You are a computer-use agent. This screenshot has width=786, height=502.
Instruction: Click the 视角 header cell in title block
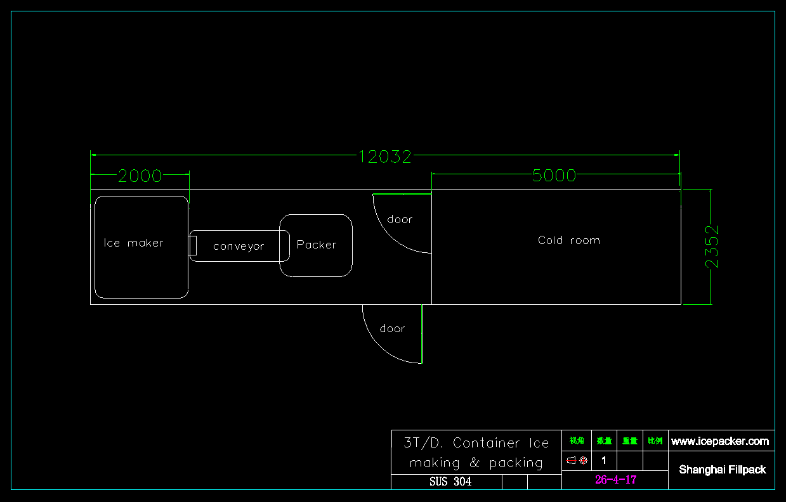(x=577, y=441)
